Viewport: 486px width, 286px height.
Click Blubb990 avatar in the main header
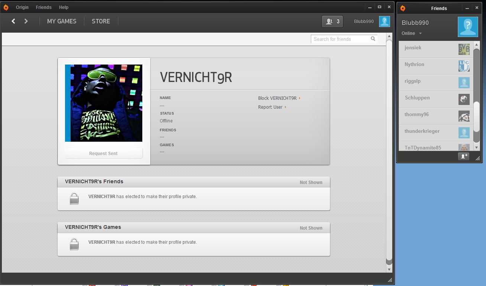(385, 22)
